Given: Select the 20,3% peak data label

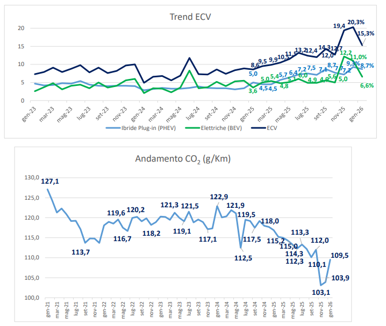Looking at the screenshot, I should [x=356, y=22].
